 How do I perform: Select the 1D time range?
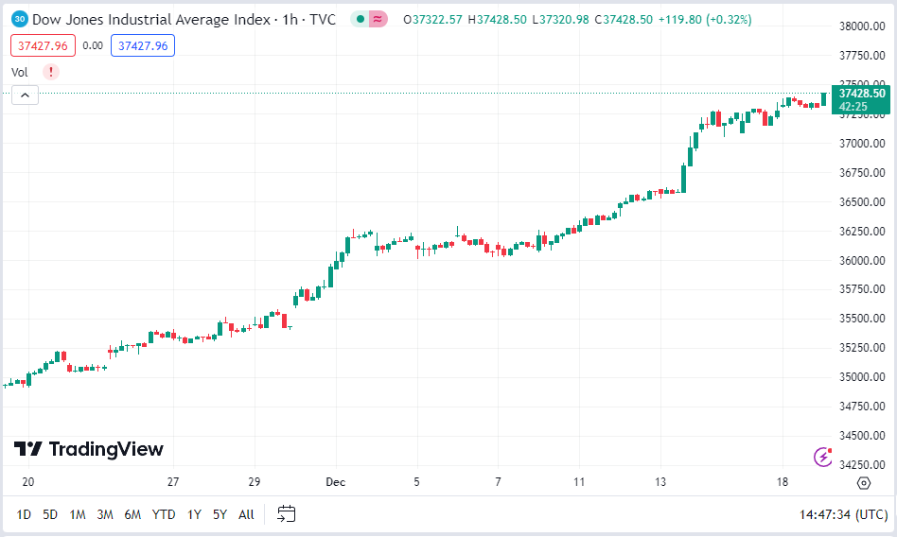[x=24, y=514]
